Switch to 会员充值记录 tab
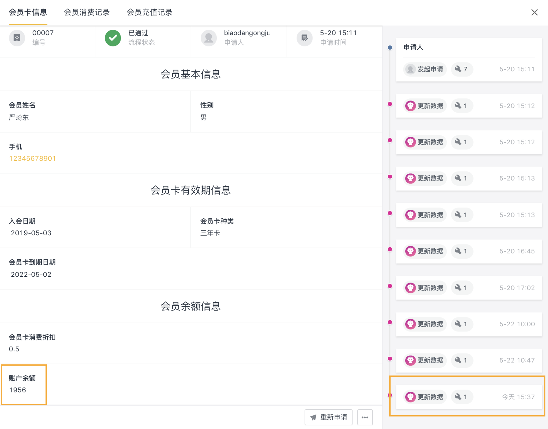The width and height of the screenshot is (548, 429). tap(150, 12)
